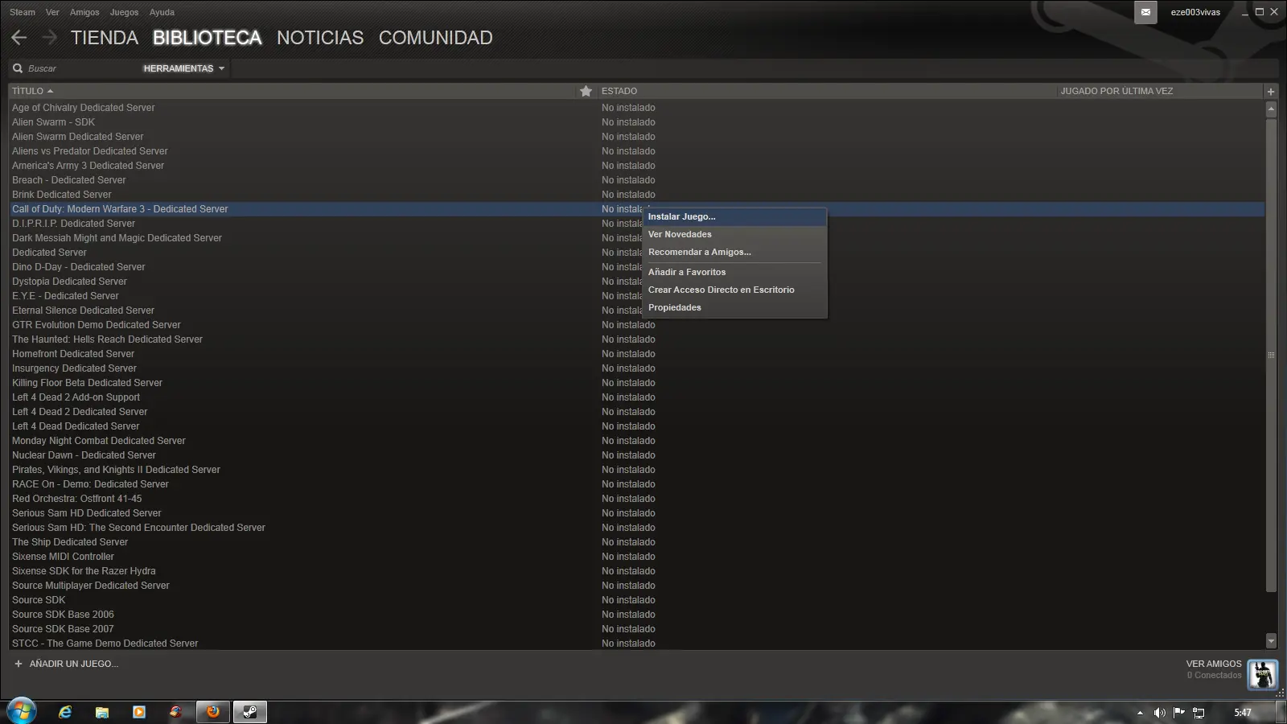This screenshot has height=724, width=1287.
Task: Open the inbox envelope icon
Action: [x=1145, y=12]
